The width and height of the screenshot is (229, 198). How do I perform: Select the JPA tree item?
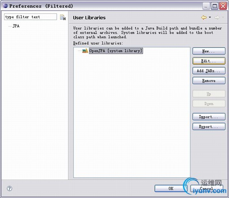[16, 26]
